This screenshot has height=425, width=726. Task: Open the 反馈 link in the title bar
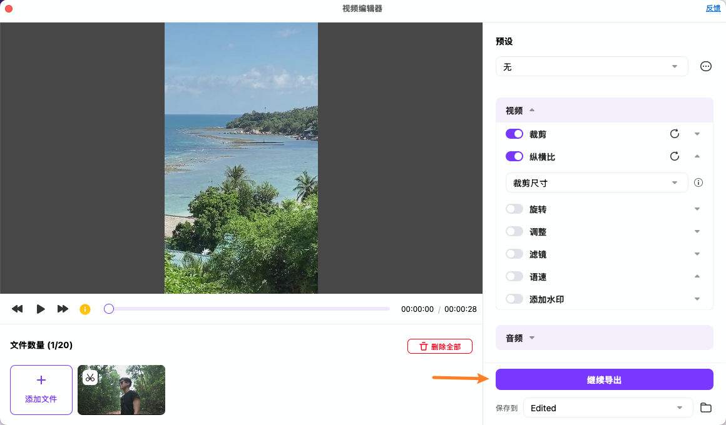(713, 8)
